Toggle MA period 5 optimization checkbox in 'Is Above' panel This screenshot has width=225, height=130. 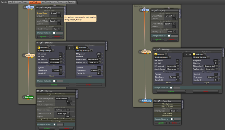[64, 54]
